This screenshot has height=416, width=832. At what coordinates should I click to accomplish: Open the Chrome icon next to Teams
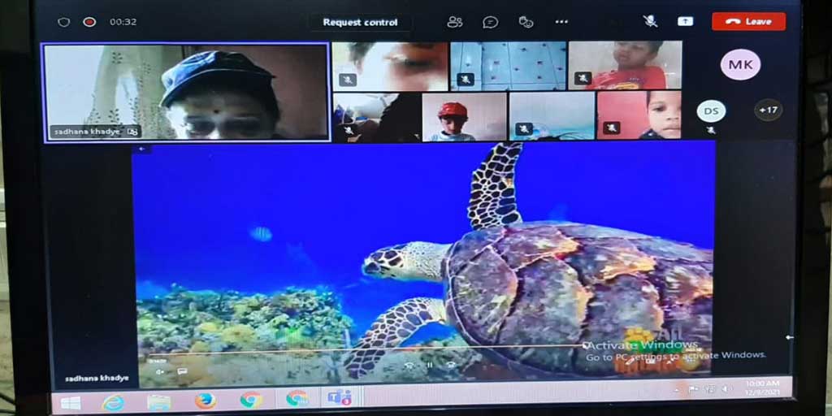297,398
